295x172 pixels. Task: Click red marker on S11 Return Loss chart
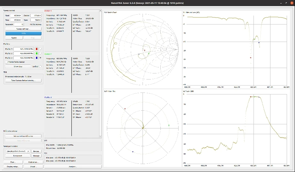[251, 58]
